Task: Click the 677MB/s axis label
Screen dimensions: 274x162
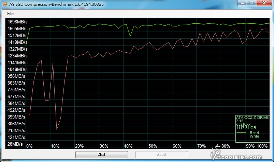Action: [x=16, y=96]
